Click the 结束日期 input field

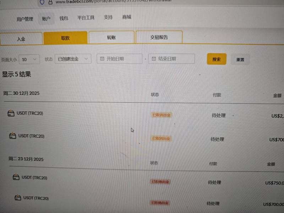pos(171,59)
